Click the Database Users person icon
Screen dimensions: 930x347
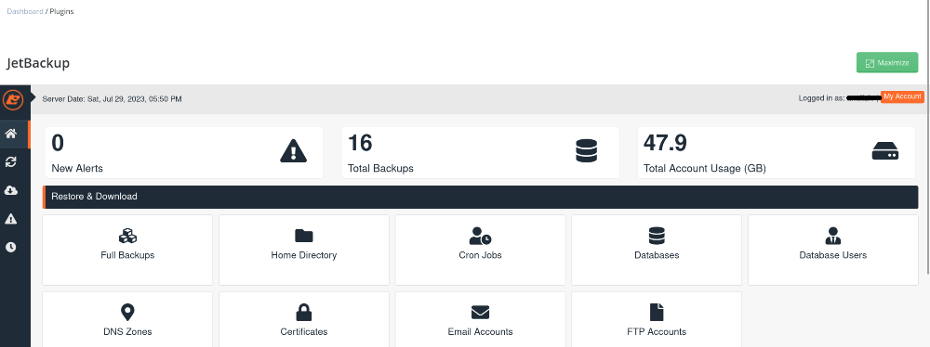[x=832, y=236]
